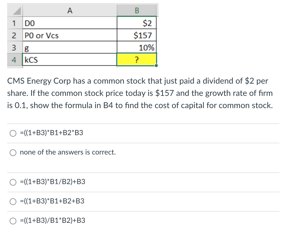
Task: Select cell B1 containing $2
Action: point(137,23)
